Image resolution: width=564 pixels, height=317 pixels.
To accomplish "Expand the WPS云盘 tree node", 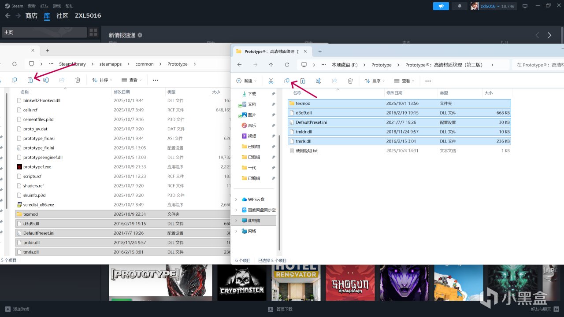I will (236, 199).
